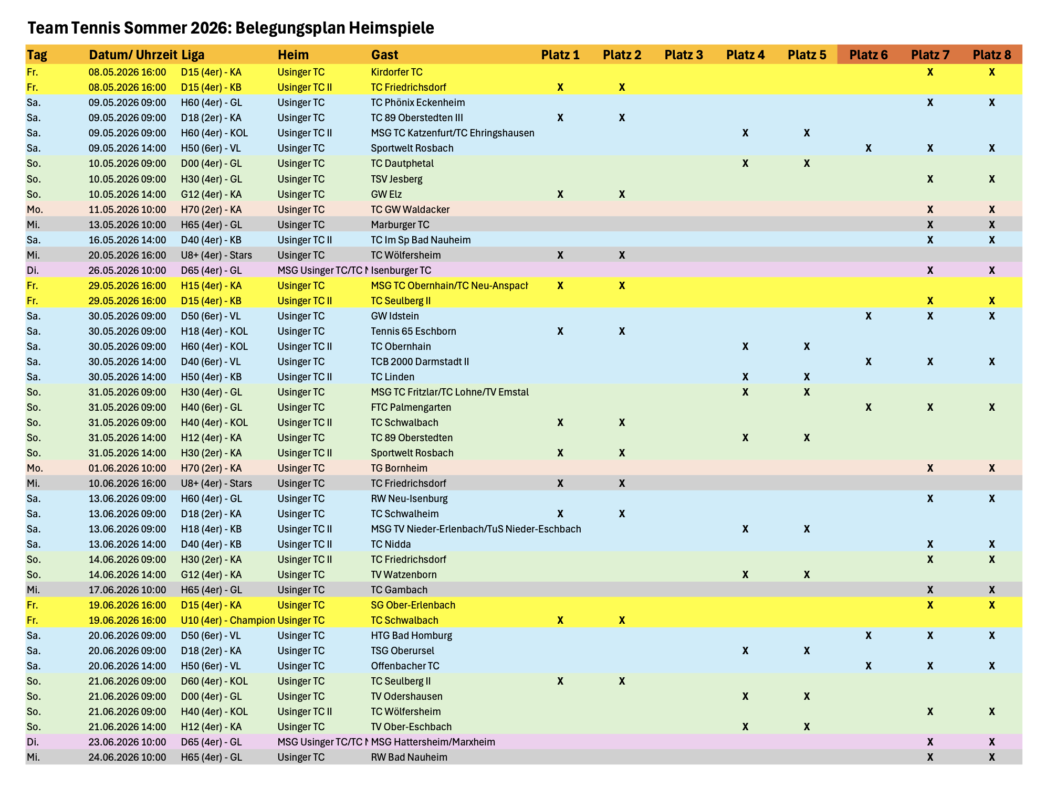The height and width of the screenshot is (789, 1046).
Task: Select guest cell 'TSV Jesberg'
Action: pos(396,179)
